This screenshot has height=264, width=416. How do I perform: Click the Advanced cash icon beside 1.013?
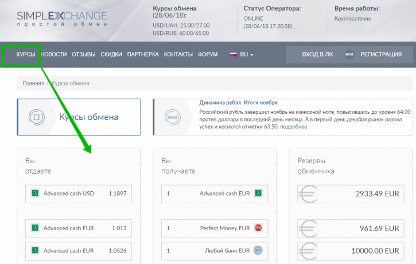tap(35, 228)
